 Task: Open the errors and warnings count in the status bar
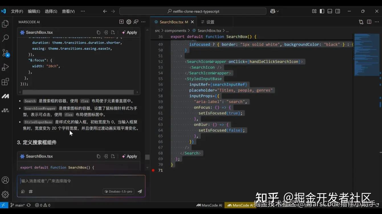coord(43,205)
